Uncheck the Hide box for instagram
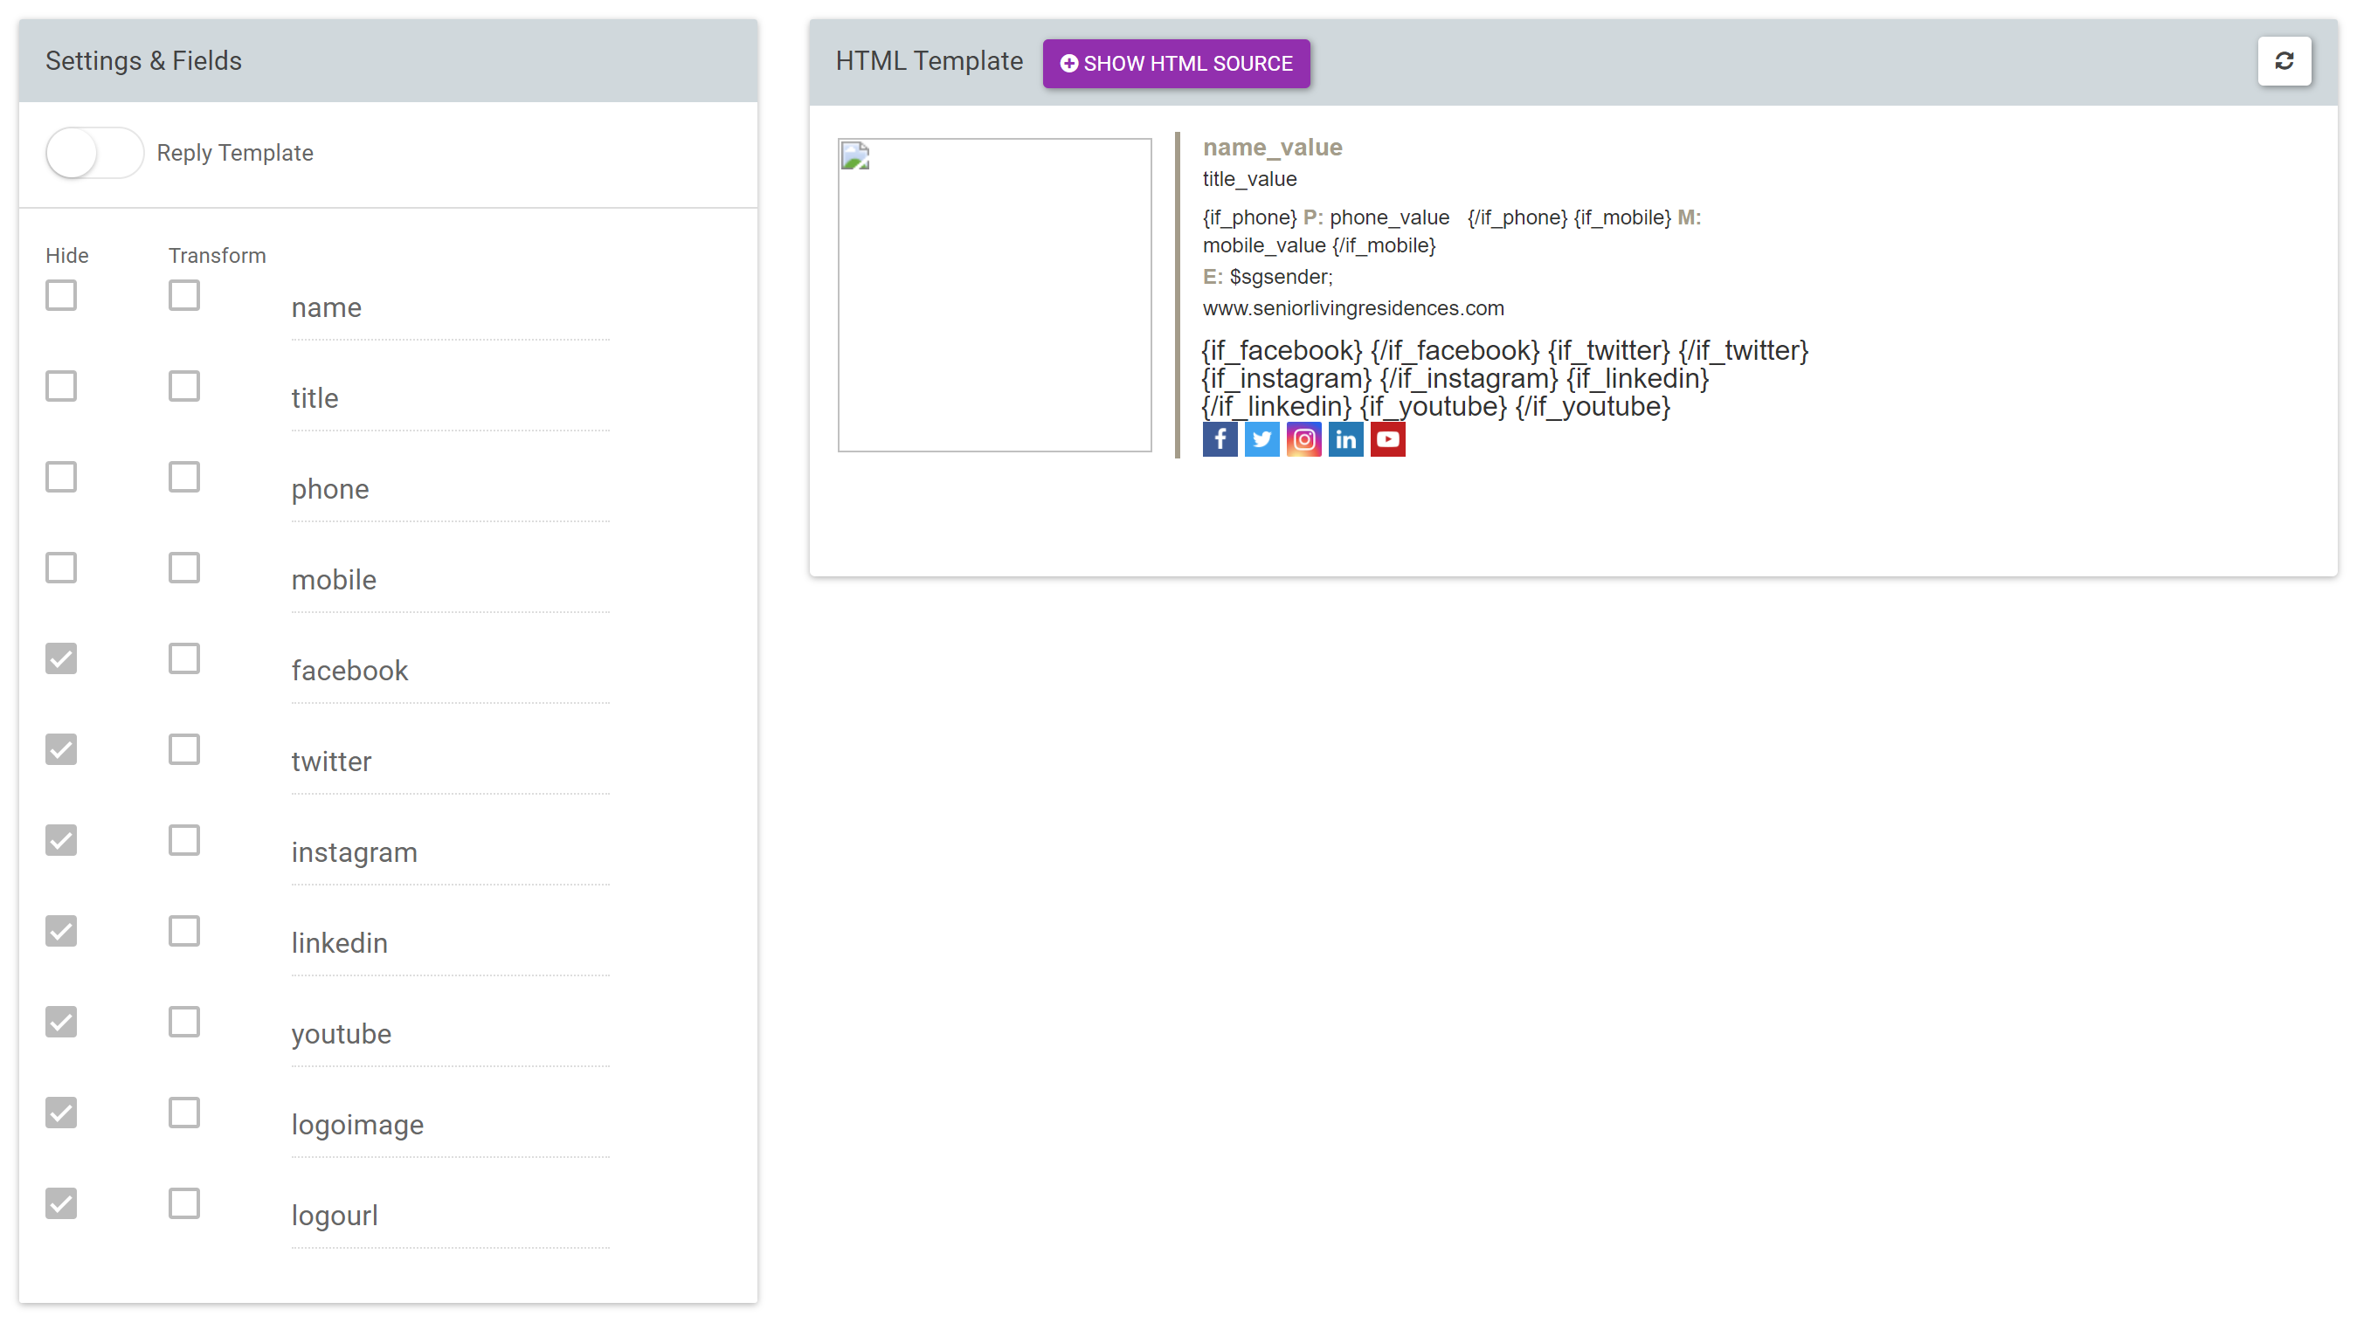 [61, 840]
